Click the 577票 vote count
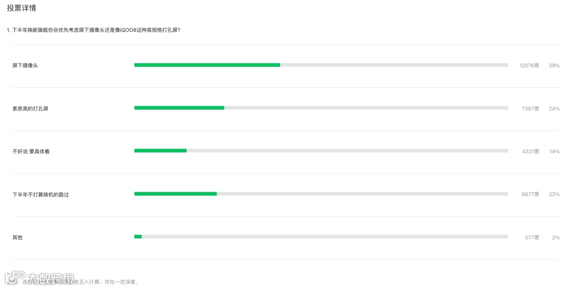The image size is (572, 289). [532, 238]
